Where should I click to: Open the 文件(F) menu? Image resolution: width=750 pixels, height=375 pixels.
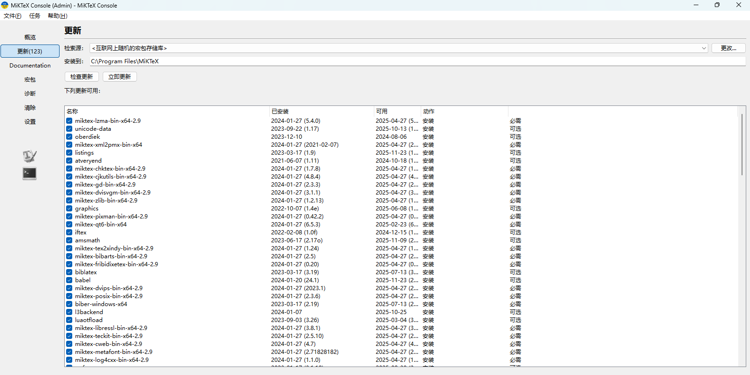pos(13,16)
